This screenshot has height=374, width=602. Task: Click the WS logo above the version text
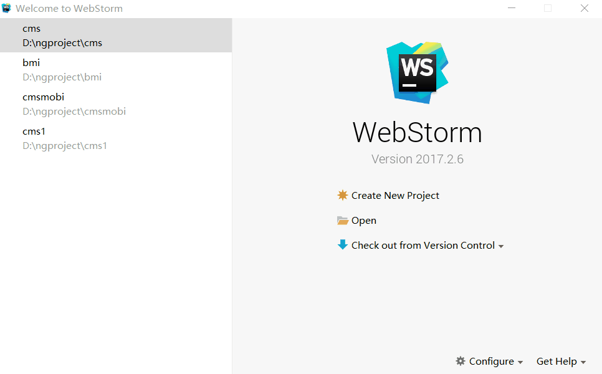coord(417,71)
